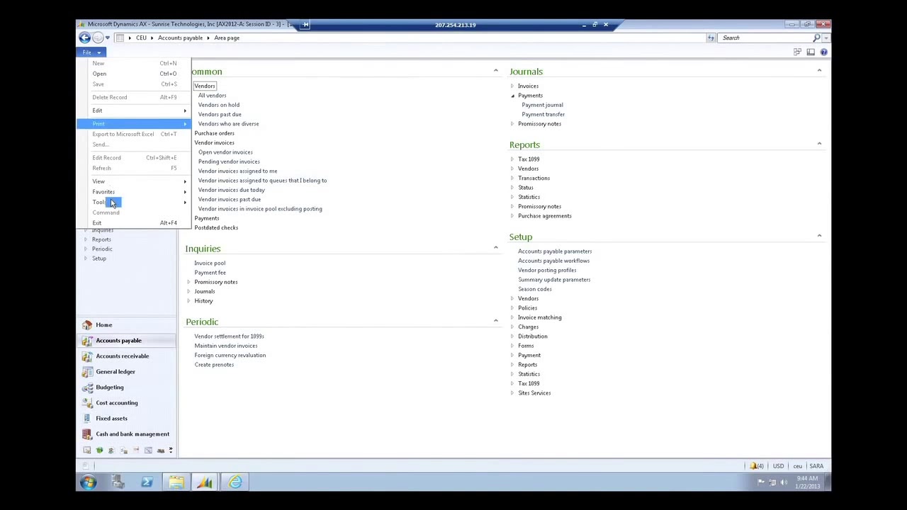
Task: Collapse the Payments node under Journals
Action: [x=512, y=96]
